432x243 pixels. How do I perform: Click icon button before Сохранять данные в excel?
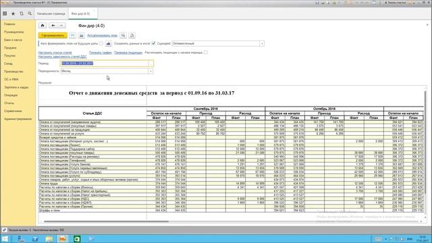coord(109,43)
